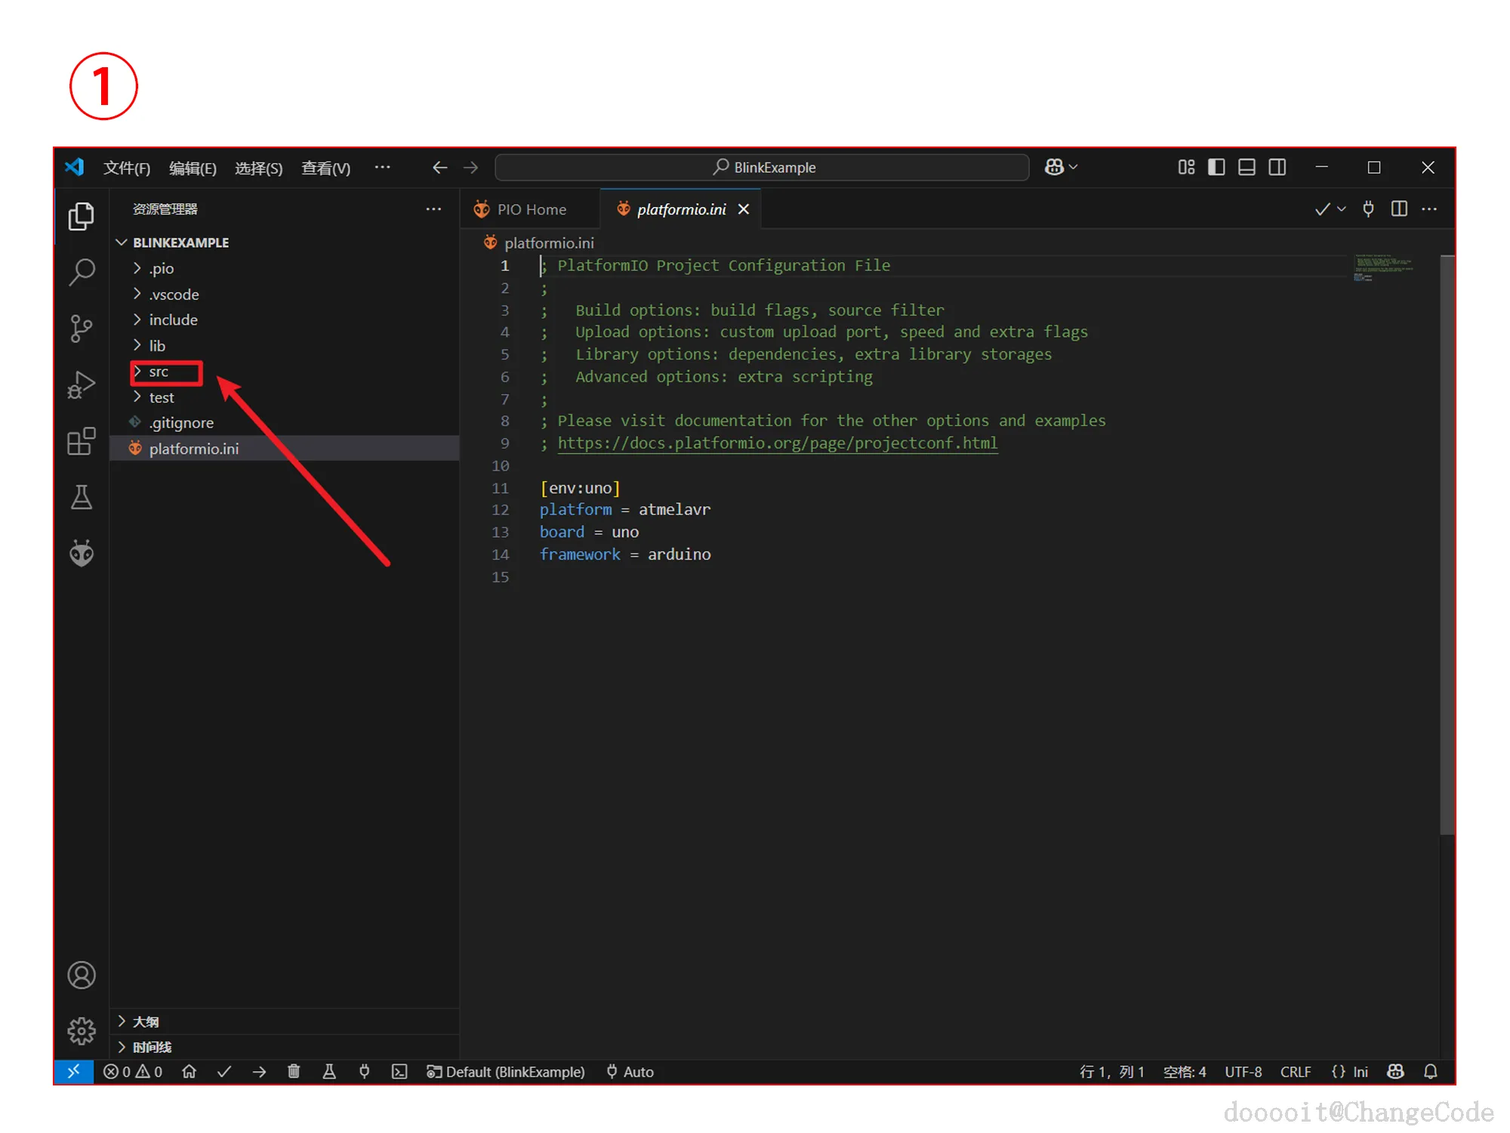Toggle the primary sidebar layout button
Screen dimensions: 1510x1133
(1216, 167)
